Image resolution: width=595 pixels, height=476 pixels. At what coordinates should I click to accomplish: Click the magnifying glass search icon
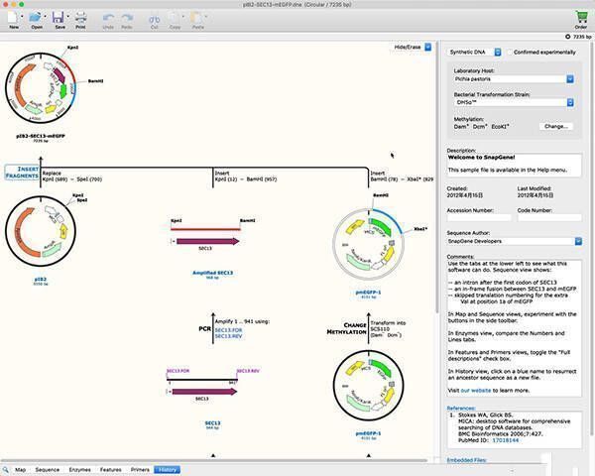coord(6,469)
